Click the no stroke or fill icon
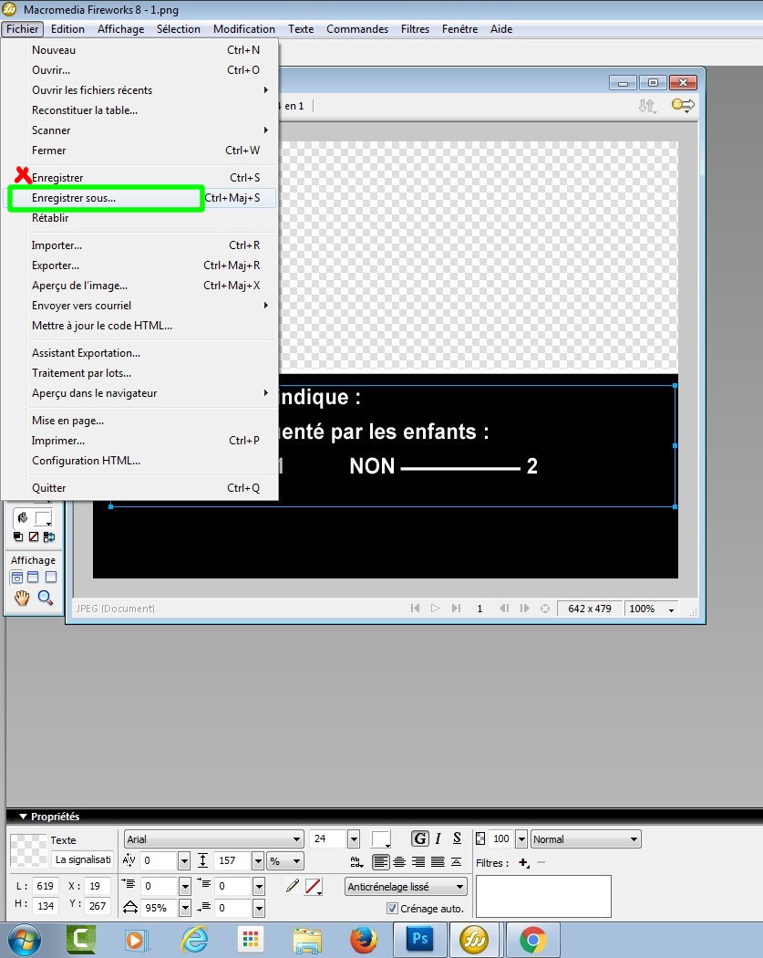763x958 pixels. (34, 537)
